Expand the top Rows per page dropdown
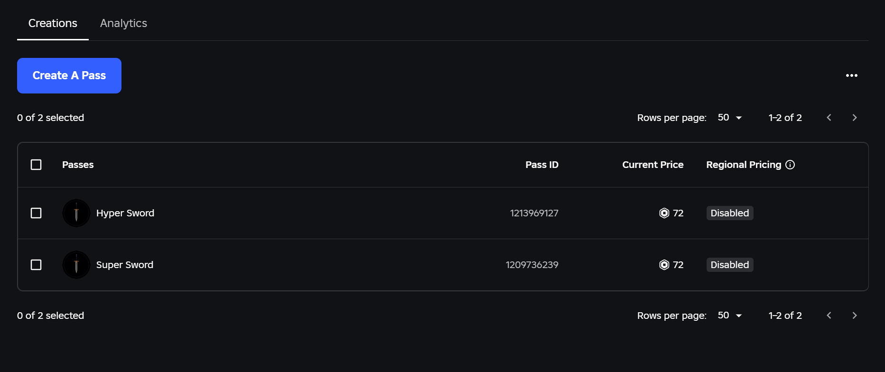885x372 pixels. click(730, 118)
